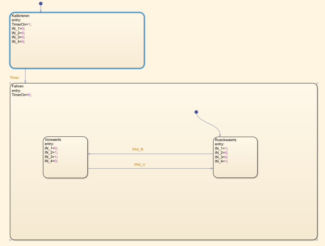
Task: Click the PHI_R arrowhead at Vorwaerts state
Action: coord(89,154)
